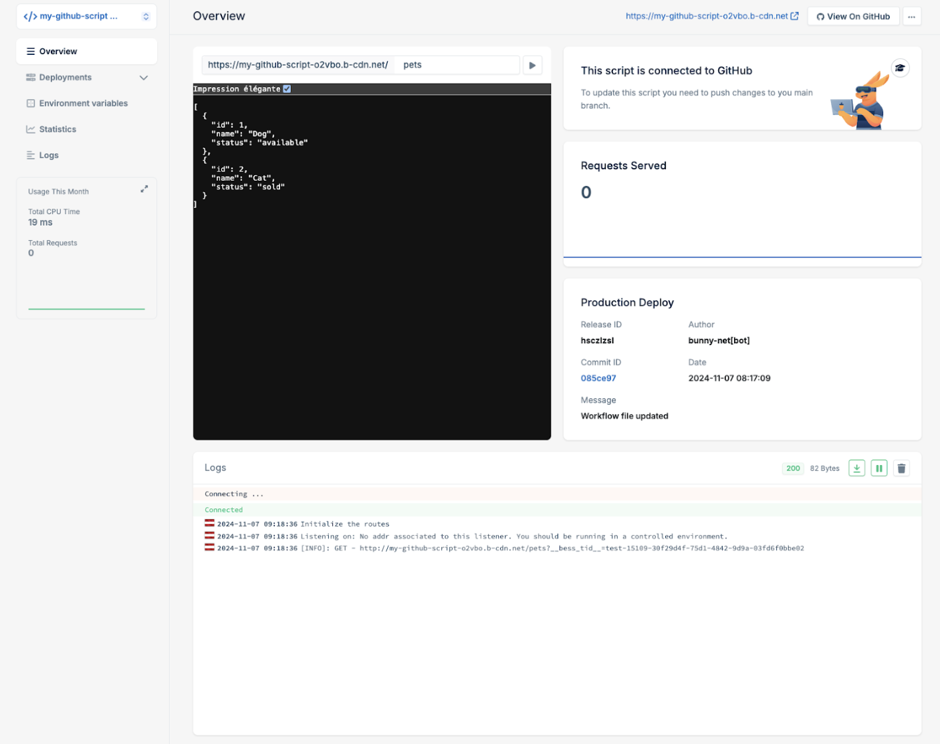The height and width of the screenshot is (744, 940).
Task: Click the external link icon beside URL
Action: click(x=794, y=16)
